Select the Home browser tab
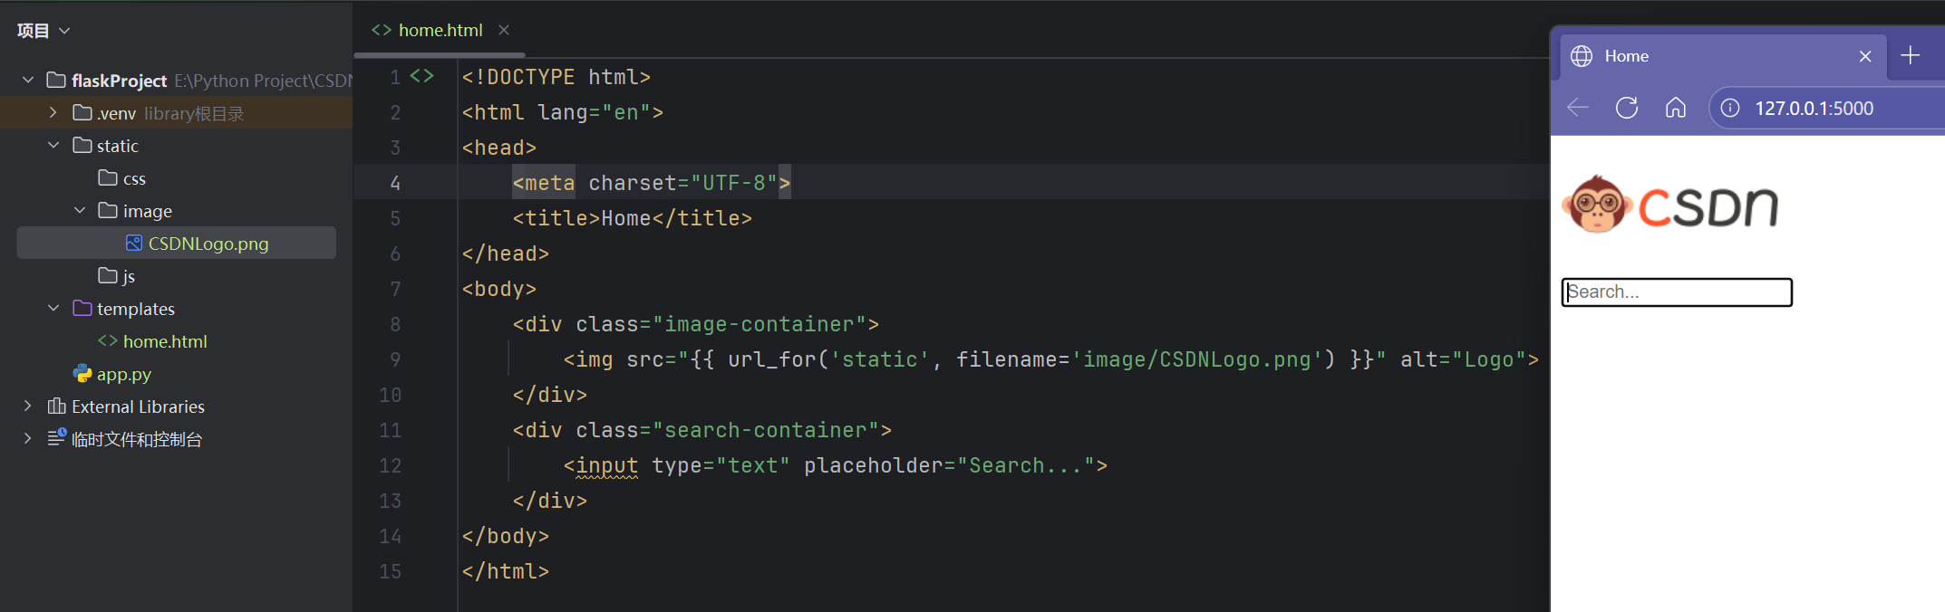1945x612 pixels. coord(1722,56)
